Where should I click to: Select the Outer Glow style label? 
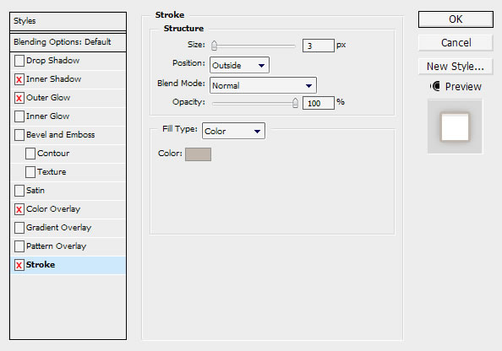(48, 98)
